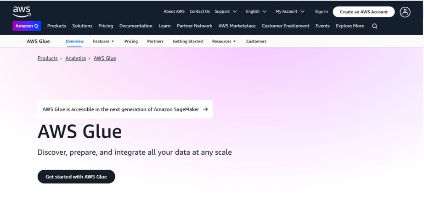Click the AWS Glue page heading
The height and width of the screenshot is (199, 424).
pyautogui.click(x=79, y=131)
